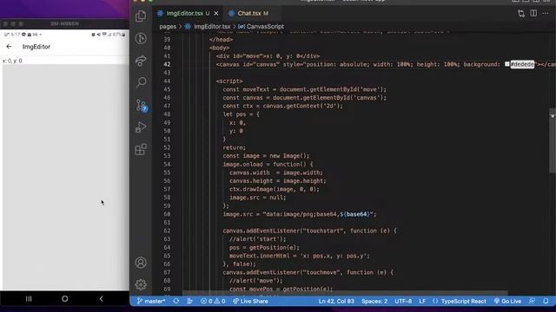Click the pages breadcrumb
This screenshot has width=556, height=312.
pyautogui.click(x=168, y=27)
